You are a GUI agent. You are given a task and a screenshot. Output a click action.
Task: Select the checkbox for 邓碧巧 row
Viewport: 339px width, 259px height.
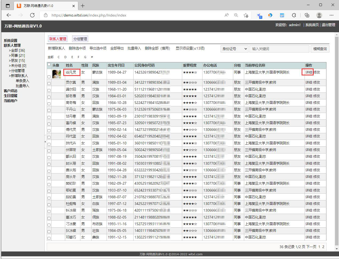pyautogui.click(x=49, y=238)
